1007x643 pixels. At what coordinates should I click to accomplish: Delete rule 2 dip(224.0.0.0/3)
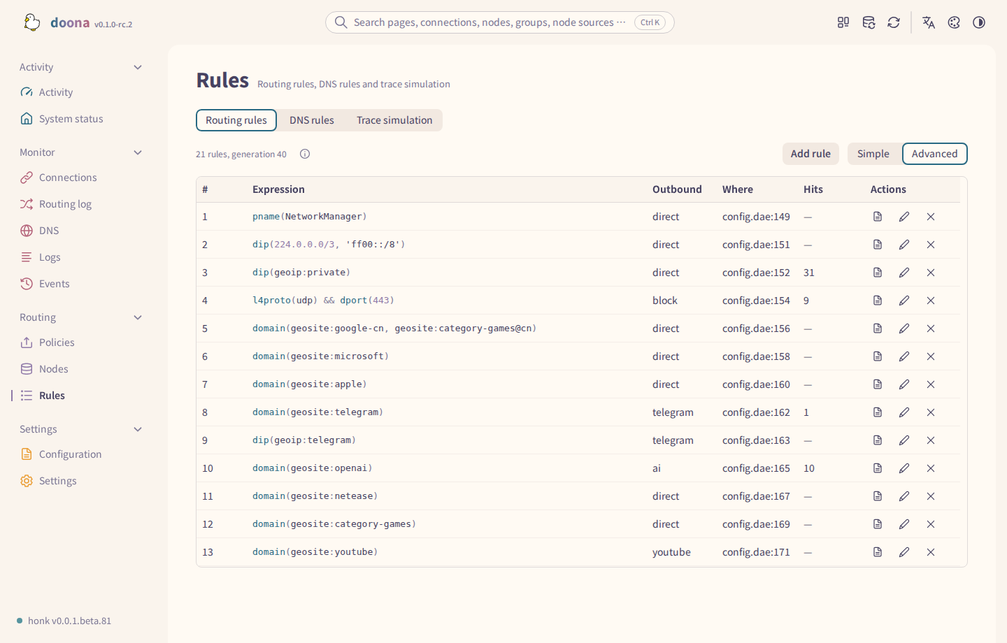[x=931, y=245]
